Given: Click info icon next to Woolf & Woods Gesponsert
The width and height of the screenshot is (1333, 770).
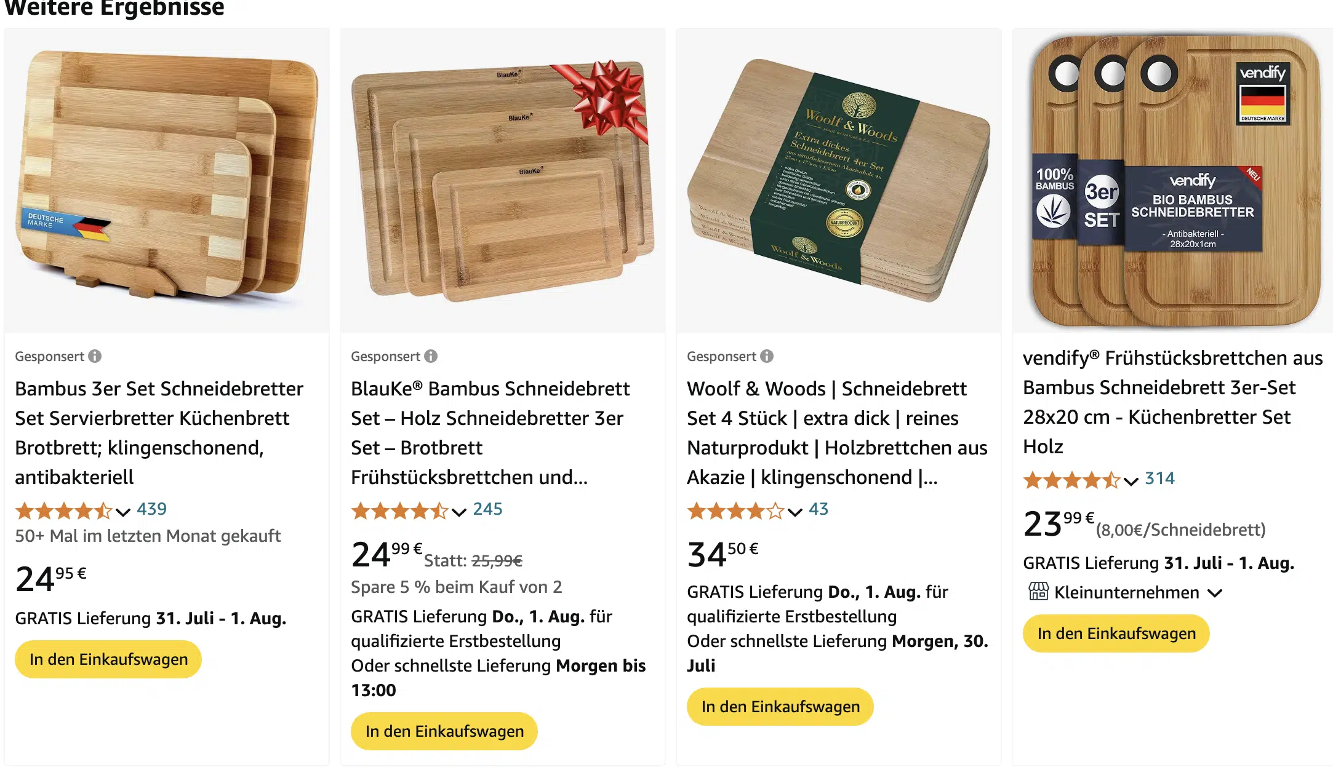Looking at the screenshot, I should (767, 357).
